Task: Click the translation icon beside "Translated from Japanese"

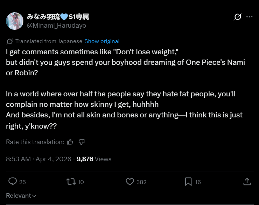Action: click(10, 41)
